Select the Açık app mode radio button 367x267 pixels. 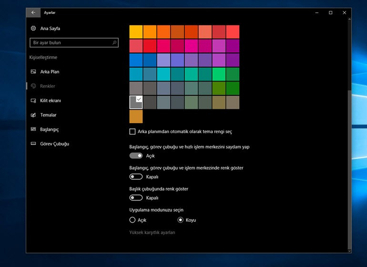132,220
